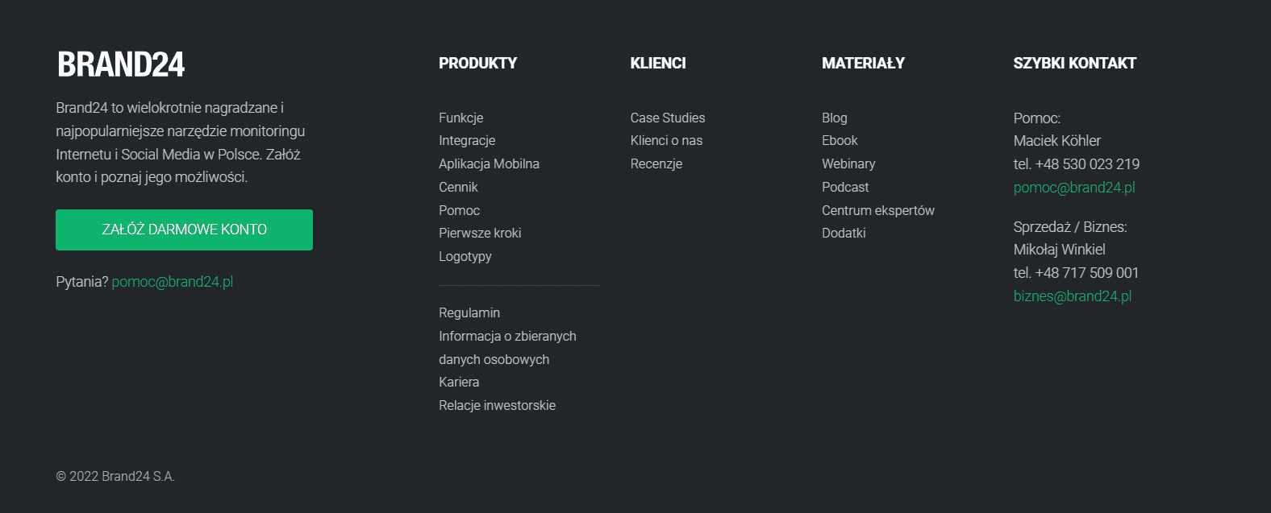This screenshot has height=513, width=1271.
Task: Open the Webinary link
Action: coord(848,163)
